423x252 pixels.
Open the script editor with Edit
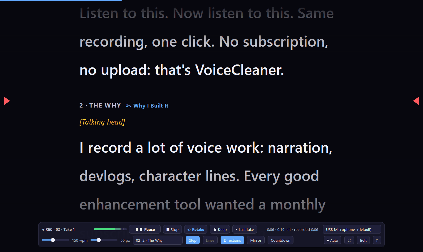[363, 240]
